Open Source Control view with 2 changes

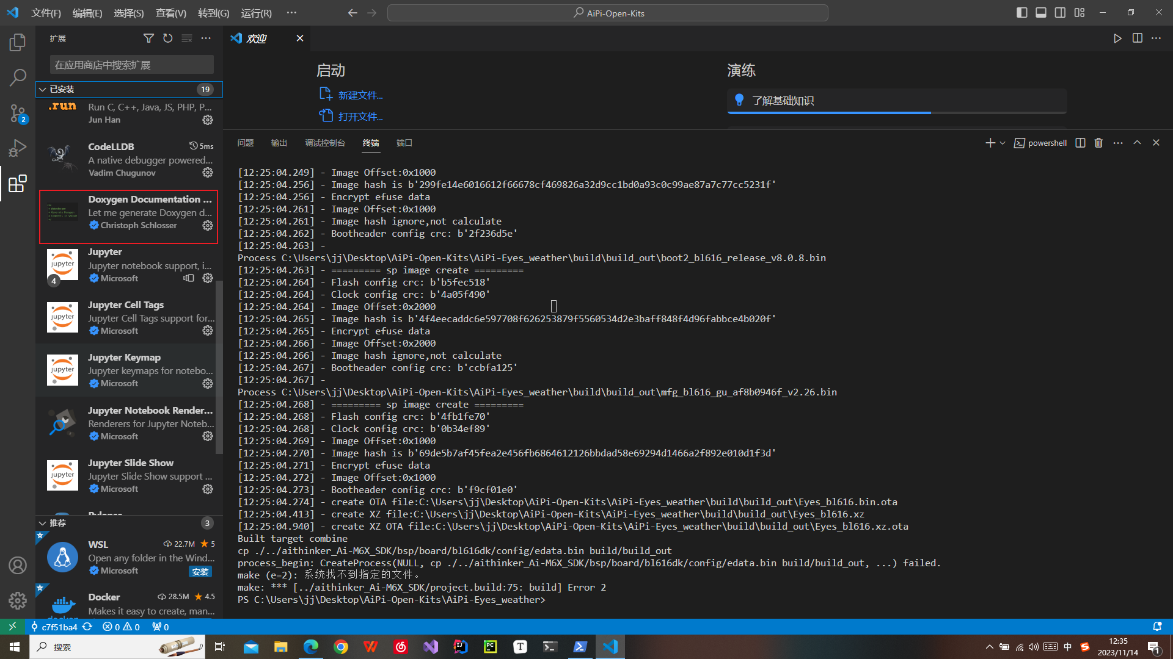click(18, 113)
